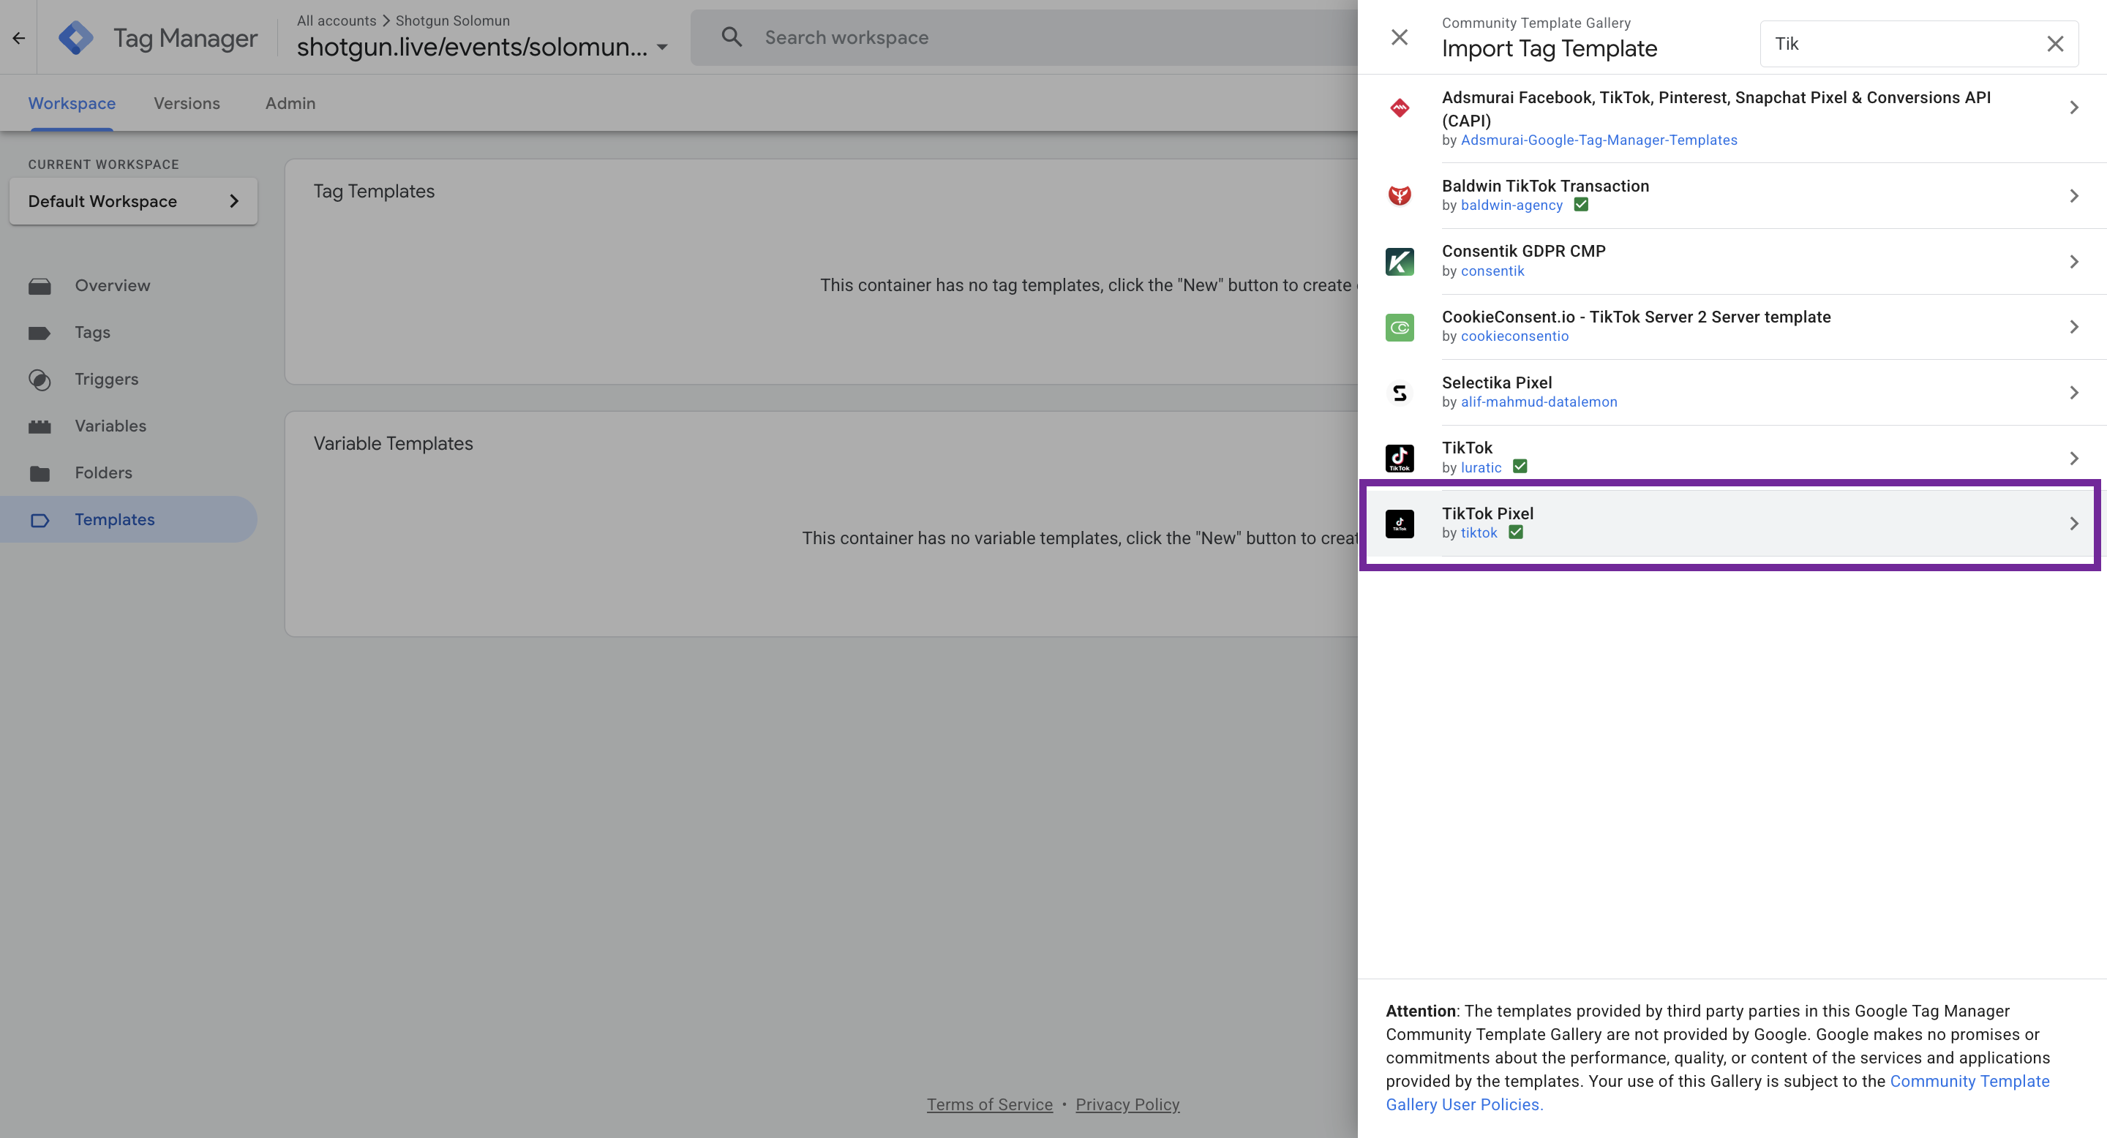The height and width of the screenshot is (1138, 2107).
Task: Expand the TikTok Pixel row chevron
Action: coord(2073,524)
